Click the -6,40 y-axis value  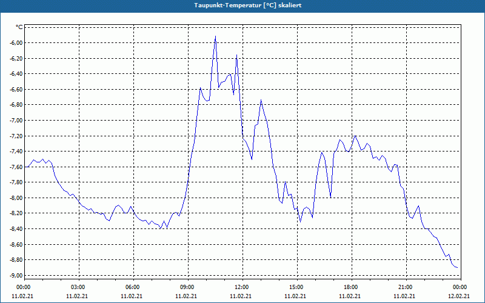click(16, 74)
